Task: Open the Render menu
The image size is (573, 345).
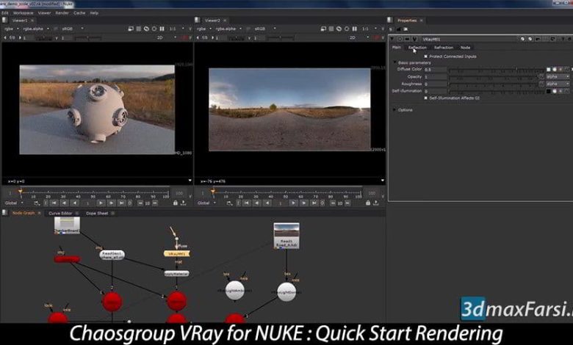Action: pos(62,12)
